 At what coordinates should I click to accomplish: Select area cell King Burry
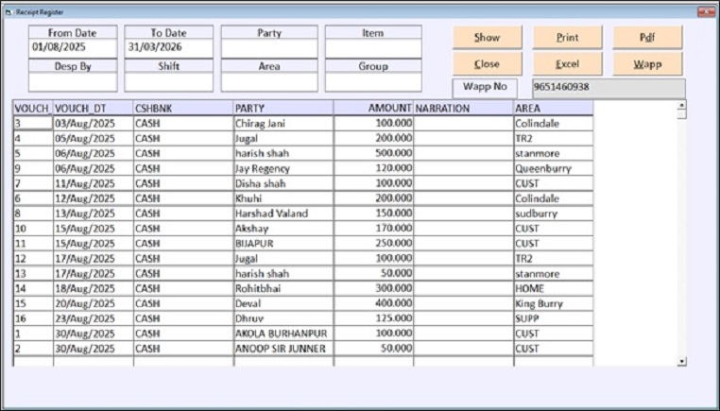pyautogui.click(x=554, y=303)
